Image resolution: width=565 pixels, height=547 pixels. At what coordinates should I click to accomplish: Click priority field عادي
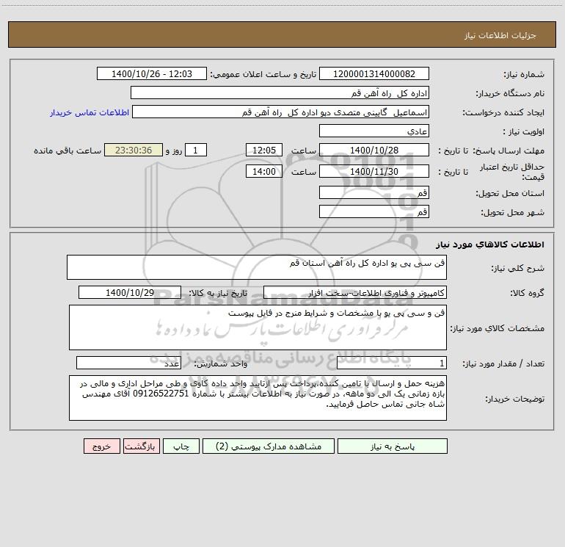[x=374, y=131]
